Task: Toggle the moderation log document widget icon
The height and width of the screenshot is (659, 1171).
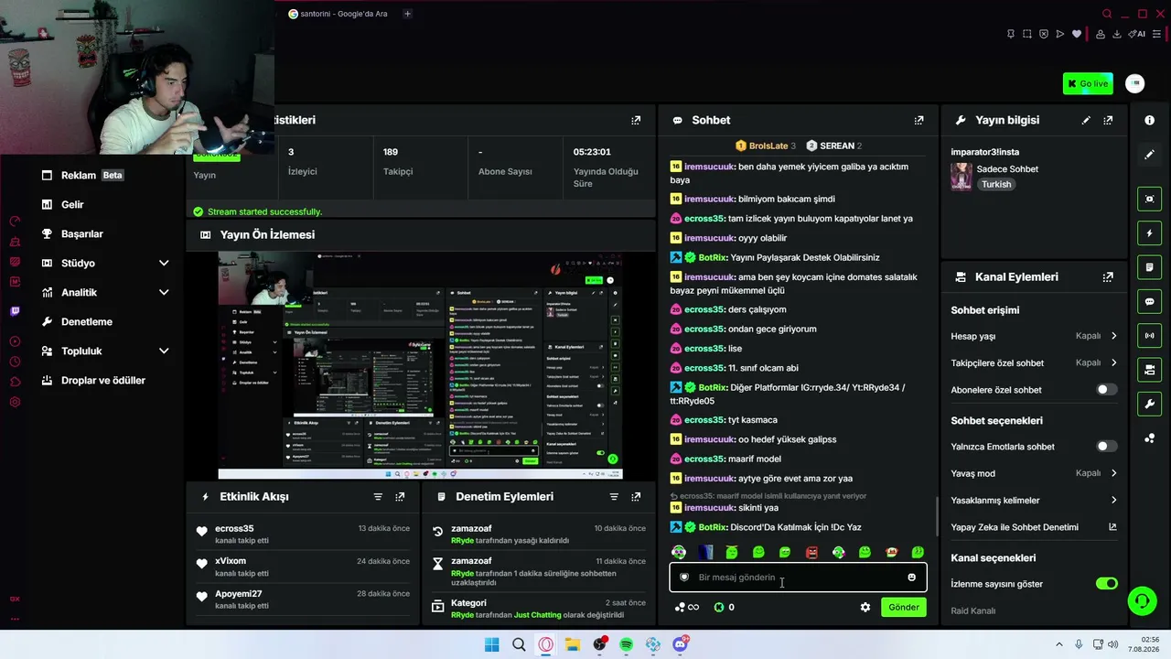Action: [x=1150, y=267]
